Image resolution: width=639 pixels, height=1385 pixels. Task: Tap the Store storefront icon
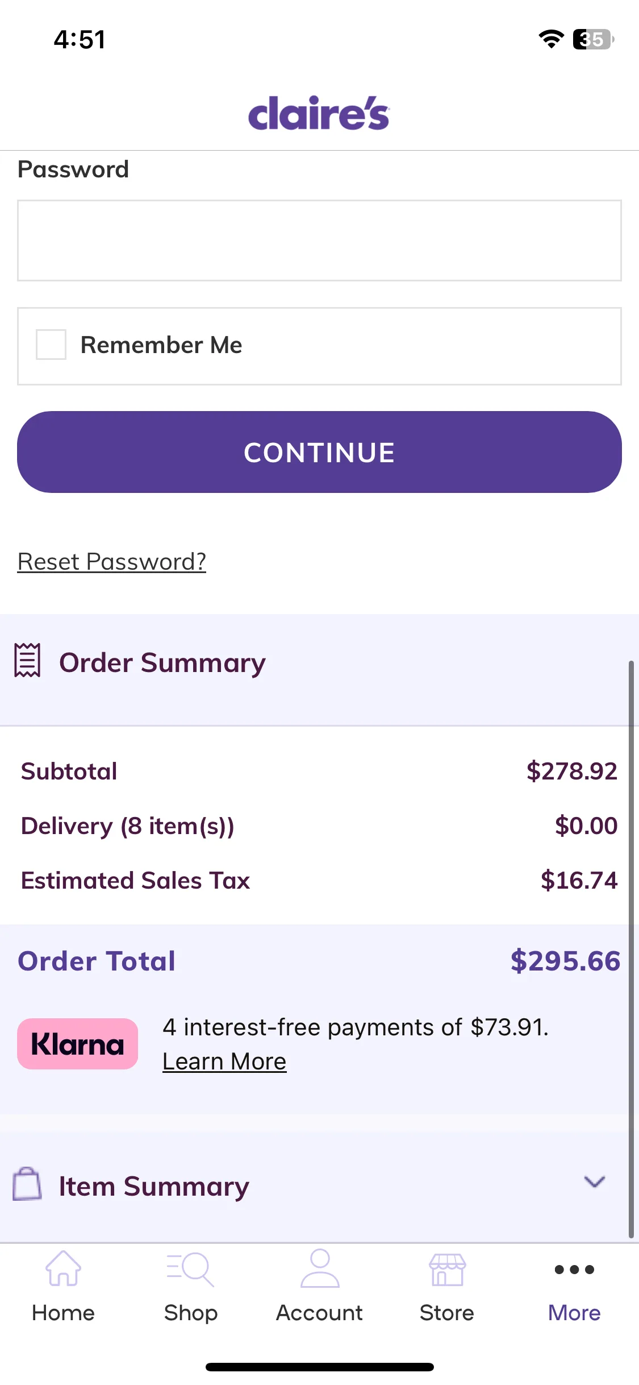(447, 1270)
